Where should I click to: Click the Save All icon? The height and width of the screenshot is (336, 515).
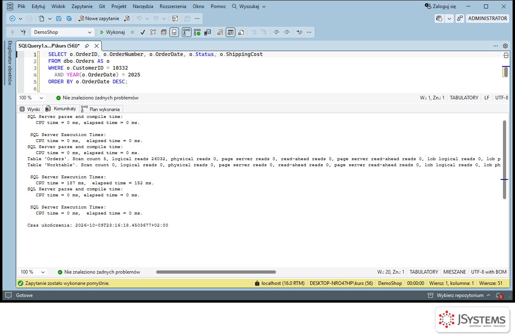(69, 19)
